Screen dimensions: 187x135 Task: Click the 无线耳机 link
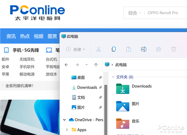click(x=27, y=59)
